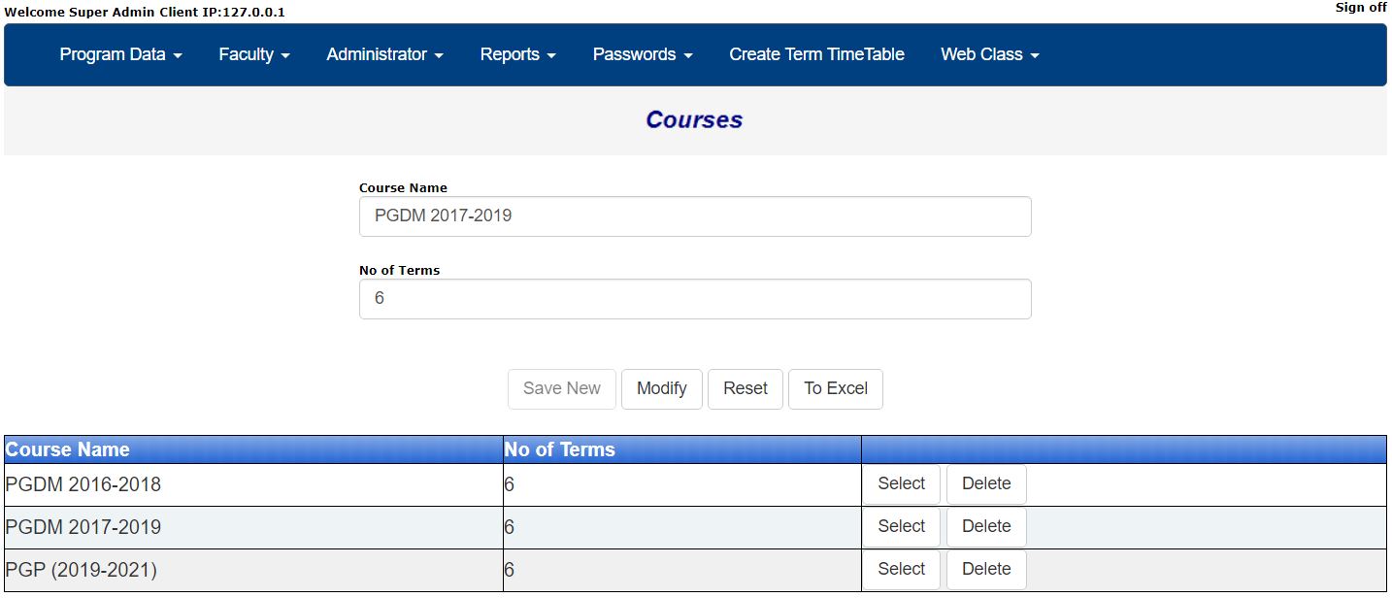Select the PGDM 2017-2019 course row
1392x598 pixels.
tap(900, 526)
